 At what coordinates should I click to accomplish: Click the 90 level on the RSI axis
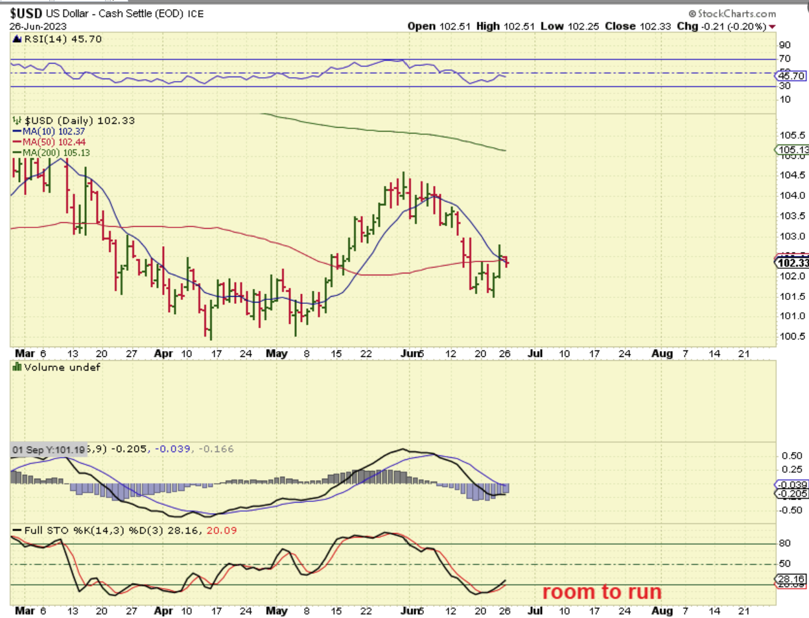785,45
